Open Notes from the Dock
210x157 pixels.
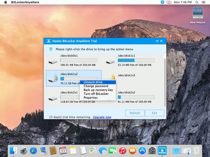pos(73,151)
